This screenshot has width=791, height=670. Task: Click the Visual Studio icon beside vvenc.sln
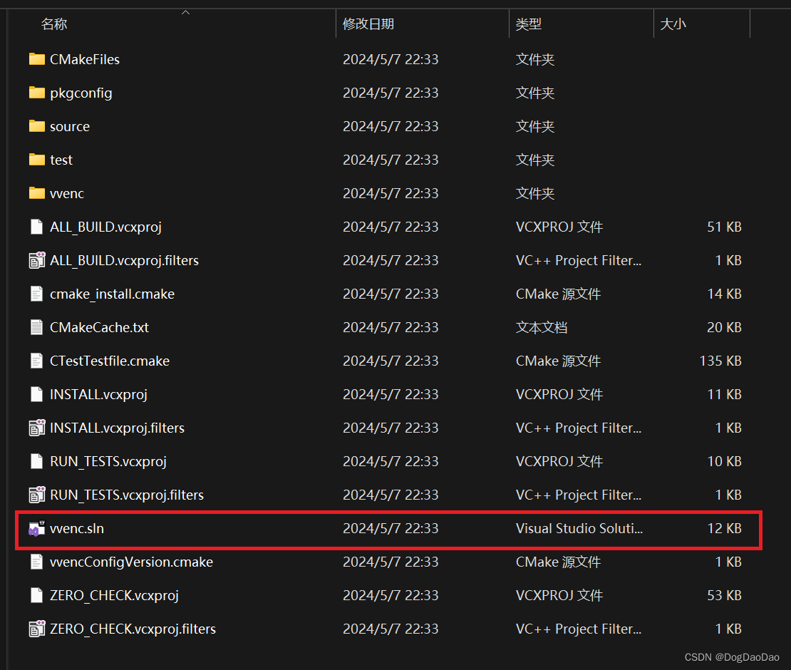click(36, 528)
